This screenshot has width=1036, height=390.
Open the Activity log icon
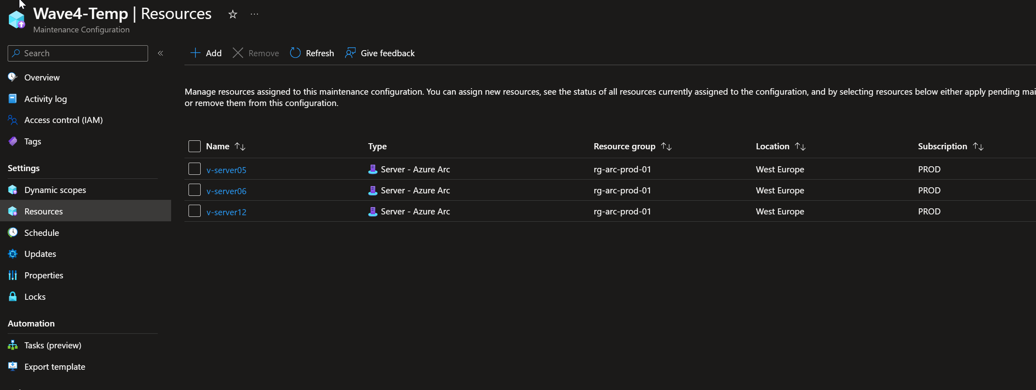click(13, 98)
